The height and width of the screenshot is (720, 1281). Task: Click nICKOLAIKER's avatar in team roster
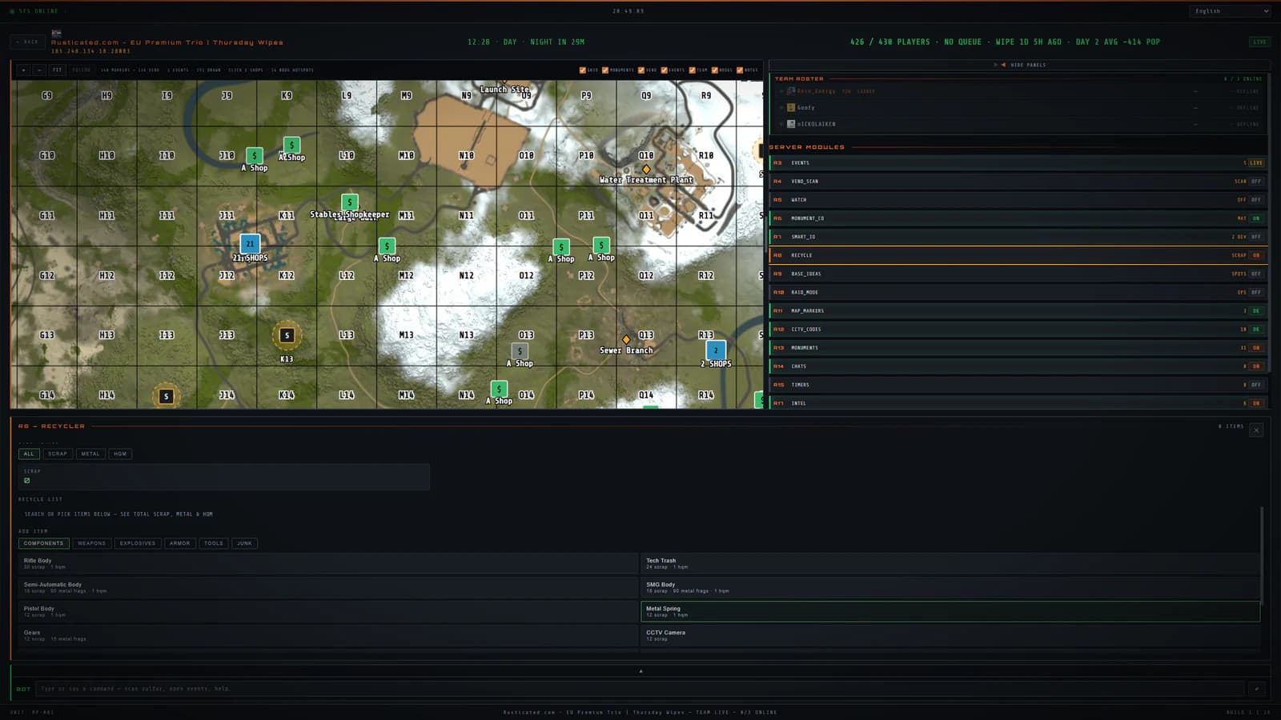coord(791,124)
